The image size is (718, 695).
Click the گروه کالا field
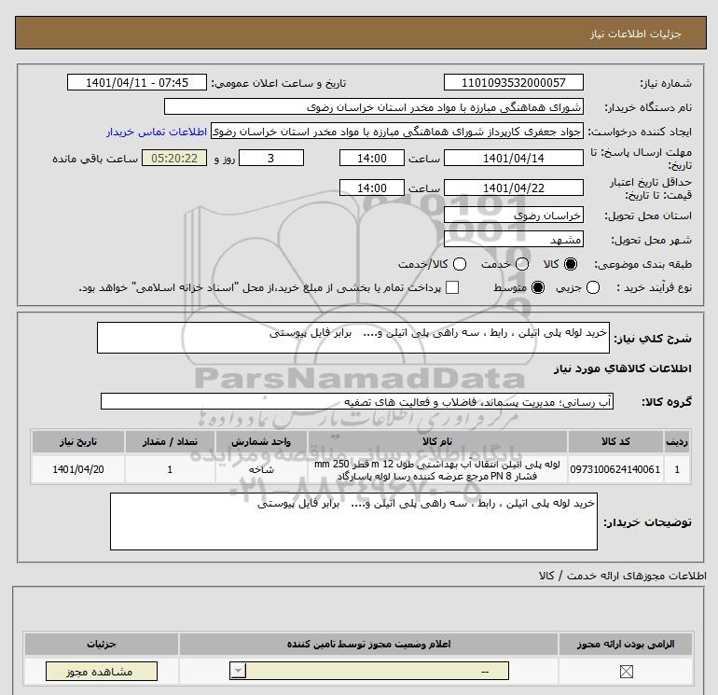357,401
